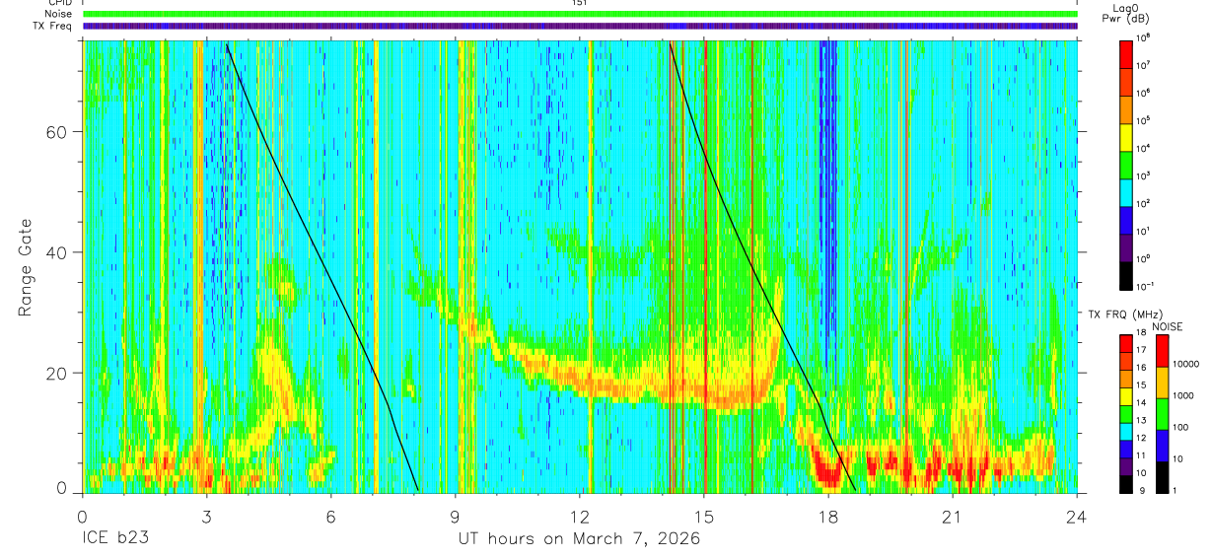Click the '12' tick on UT hours axis
The height and width of the screenshot is (559, 1211).
click(580, 516)
